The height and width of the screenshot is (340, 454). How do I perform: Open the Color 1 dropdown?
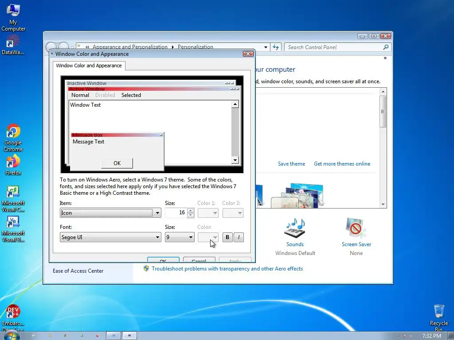pos(208,213)
